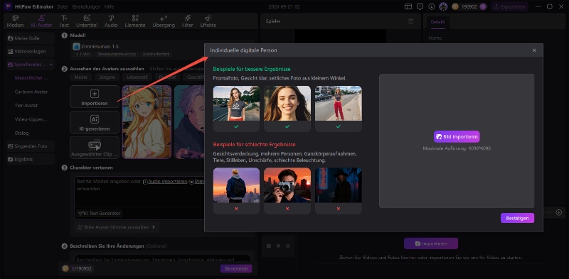The width and height of the screenshot is (569, 279).
Task: Select Dialog in sidebar
Action: point(22,133)
